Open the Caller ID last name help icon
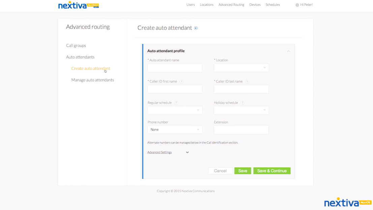Image resolution: width=373 pixels, height=210 pixels. 247,81
